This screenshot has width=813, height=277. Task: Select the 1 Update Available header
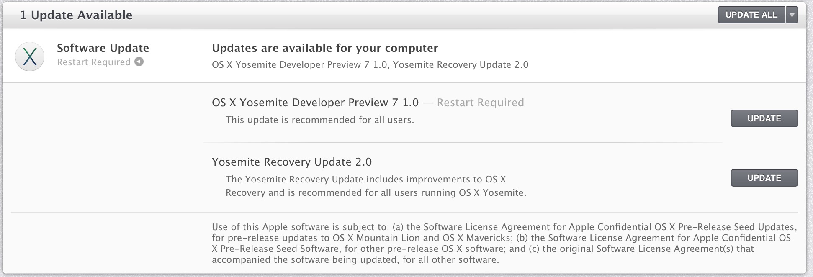coord(76,15)
